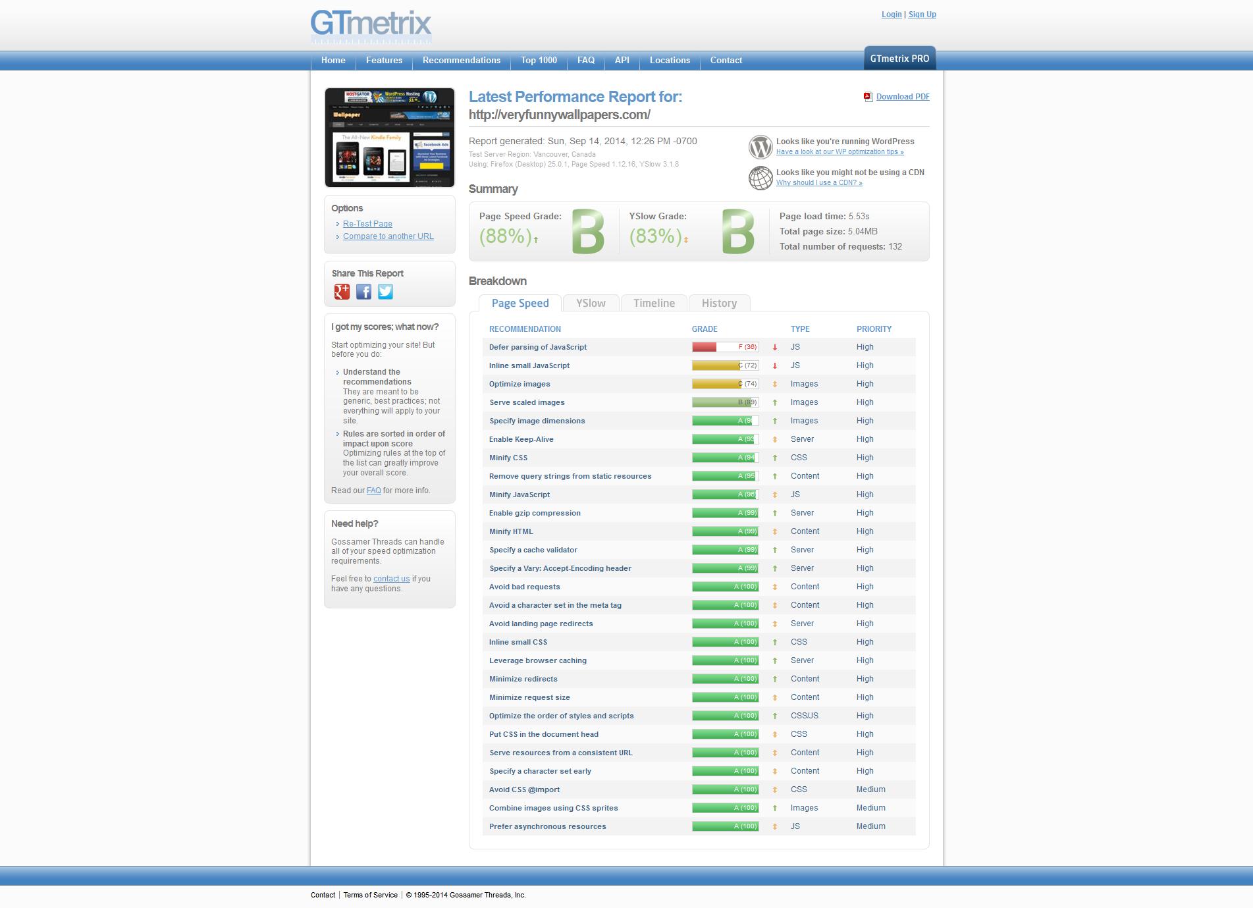
Task: Click the WordPress logo icon
Action: point(760,147)
